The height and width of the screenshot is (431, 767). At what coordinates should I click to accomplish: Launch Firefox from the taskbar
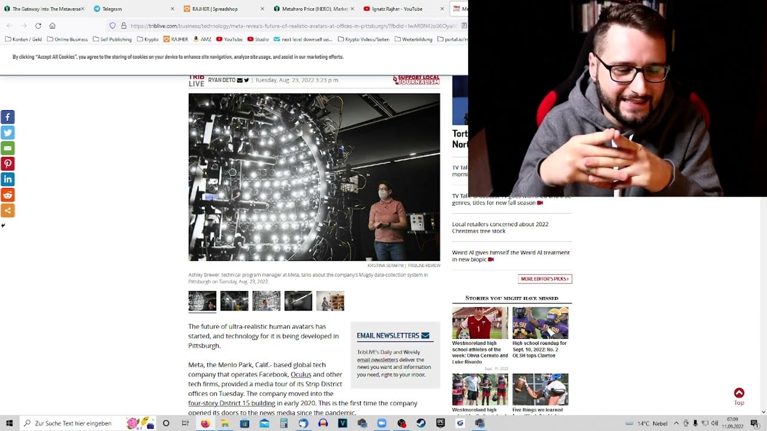[206, 423]
